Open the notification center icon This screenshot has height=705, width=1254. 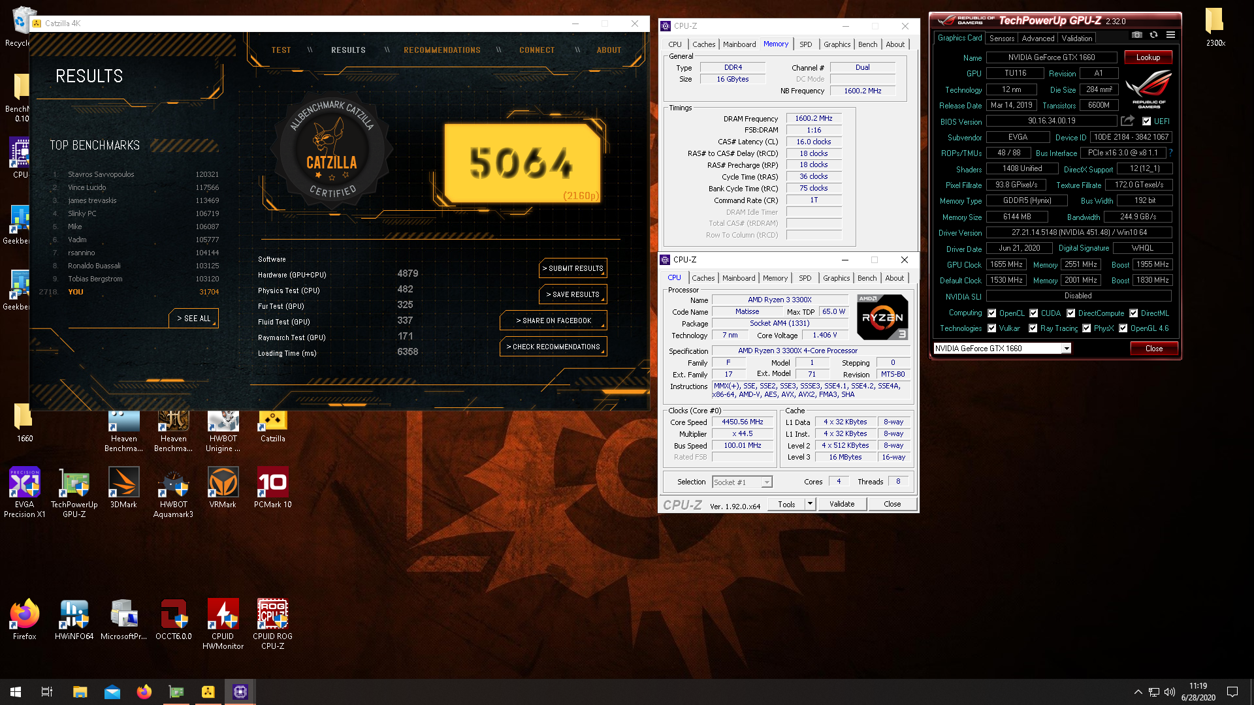click(x=1232, y=692)
